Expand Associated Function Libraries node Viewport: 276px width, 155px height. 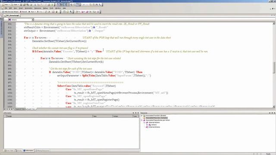tap(142, 116)
